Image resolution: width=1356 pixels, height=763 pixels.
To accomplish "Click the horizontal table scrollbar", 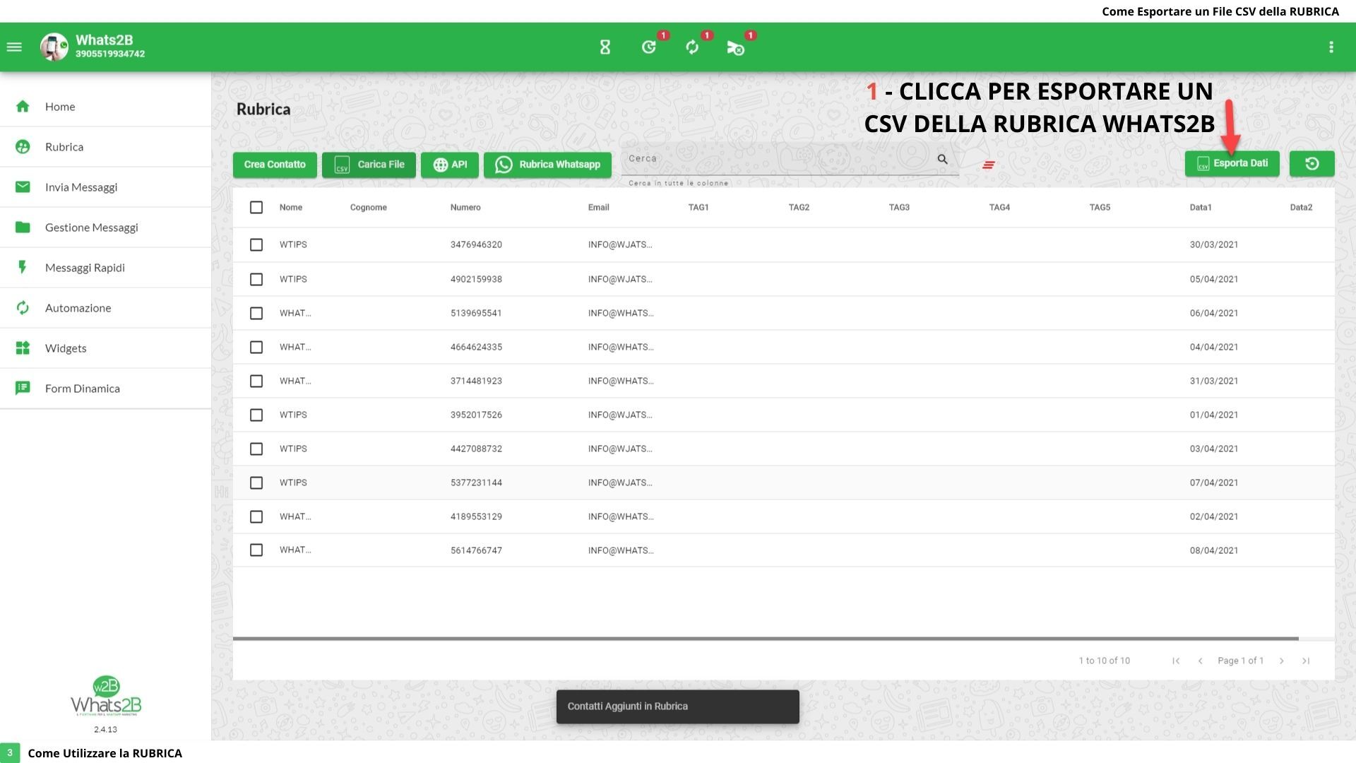I will [766, 639].
